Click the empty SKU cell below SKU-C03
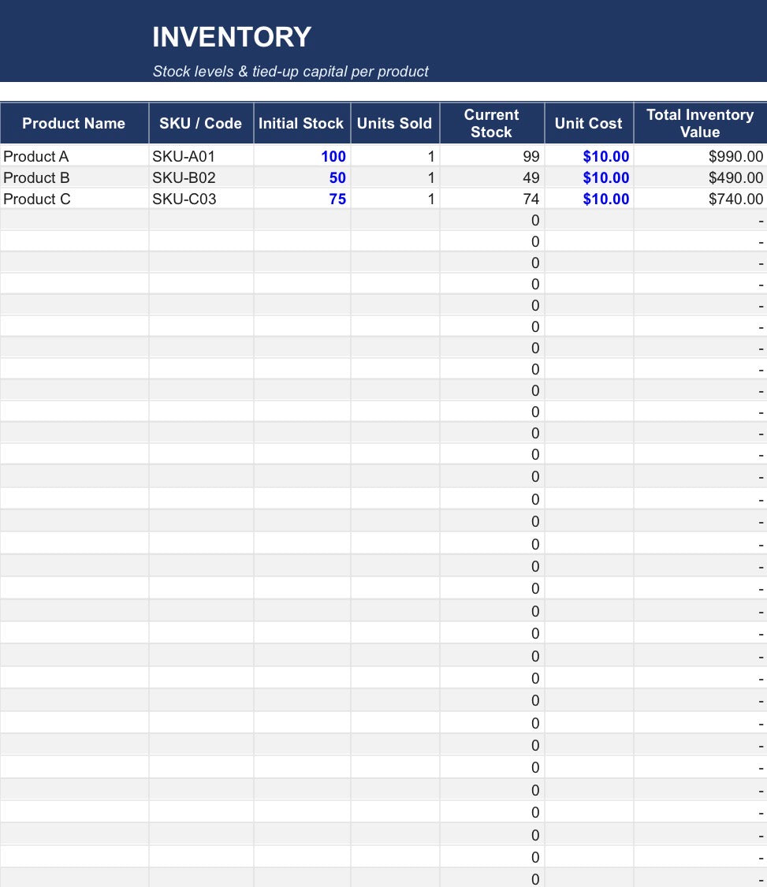 pyautogui.click(x=201, y=220)
